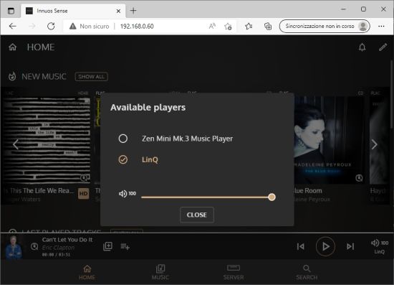Switch to the HOME bottom tab
This screenshot has height=285, width=394.
87,272
